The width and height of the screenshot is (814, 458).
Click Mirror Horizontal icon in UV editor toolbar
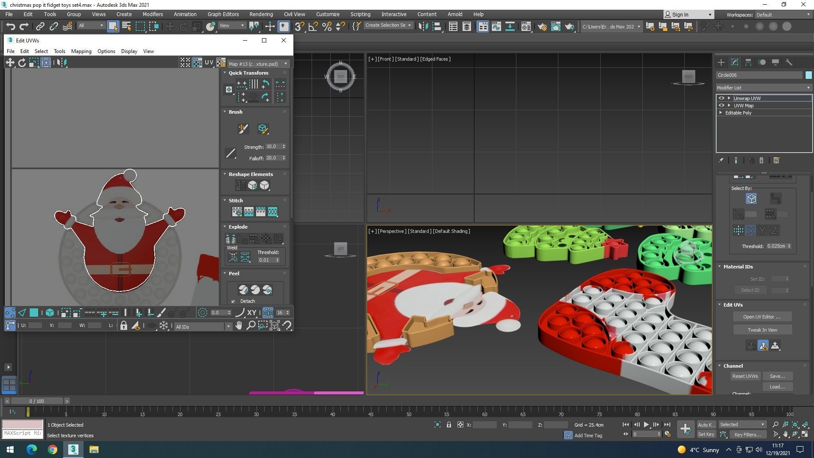click(61, 63)
